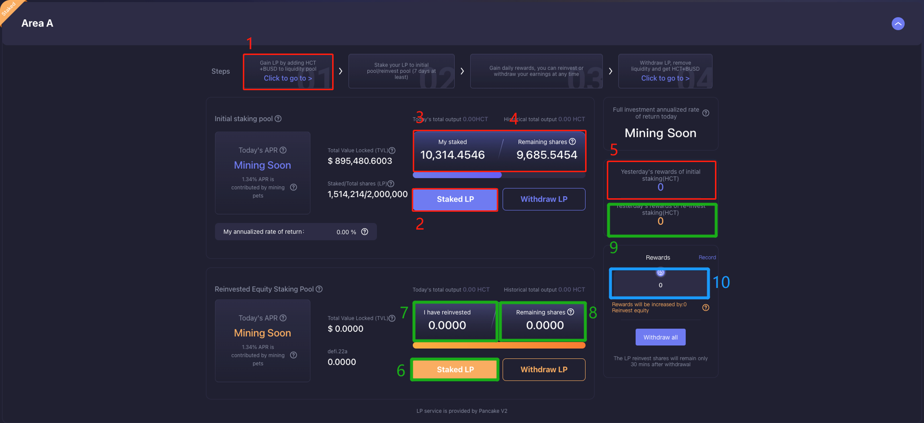The image size is (924, 423).
Task: Click help icon next to Initial staking pool
Action: 278,119
